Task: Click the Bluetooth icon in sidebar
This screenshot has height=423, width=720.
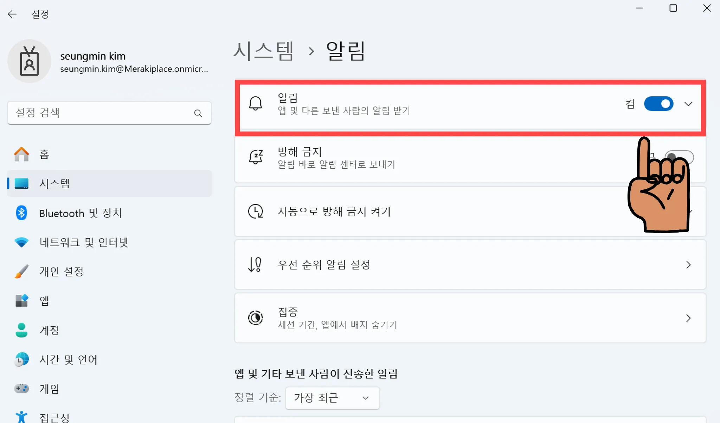Action: (x=21, y=213)
